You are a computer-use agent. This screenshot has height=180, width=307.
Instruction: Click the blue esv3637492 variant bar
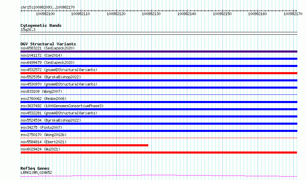159,109
